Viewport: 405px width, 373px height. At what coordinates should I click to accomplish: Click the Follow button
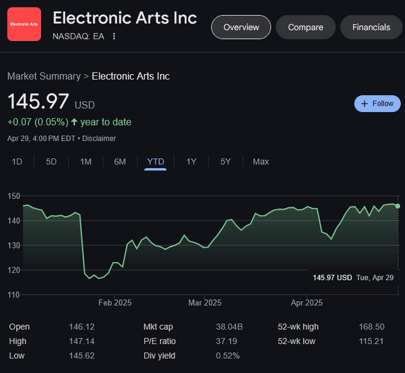[x=377, y=104]
